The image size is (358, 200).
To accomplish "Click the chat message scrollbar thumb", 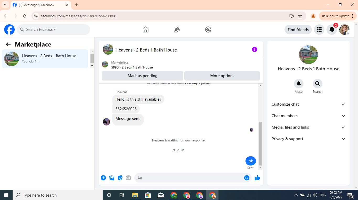I will tap(260, 144).
